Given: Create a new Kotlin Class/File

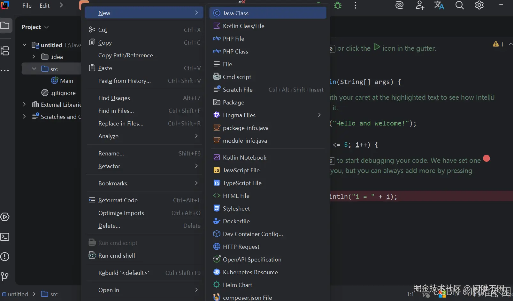Looking at the screenshot, I should point(268,26).
